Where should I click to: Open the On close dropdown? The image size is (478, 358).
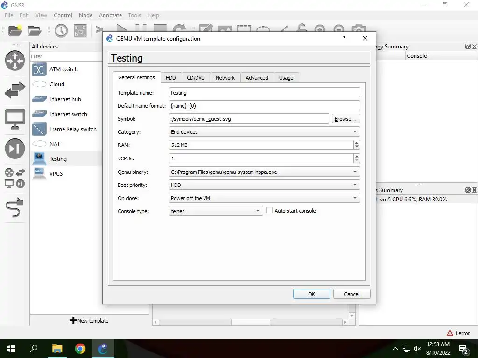264,198
